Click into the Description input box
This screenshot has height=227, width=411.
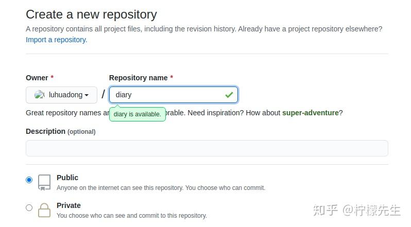click(207, 148)
